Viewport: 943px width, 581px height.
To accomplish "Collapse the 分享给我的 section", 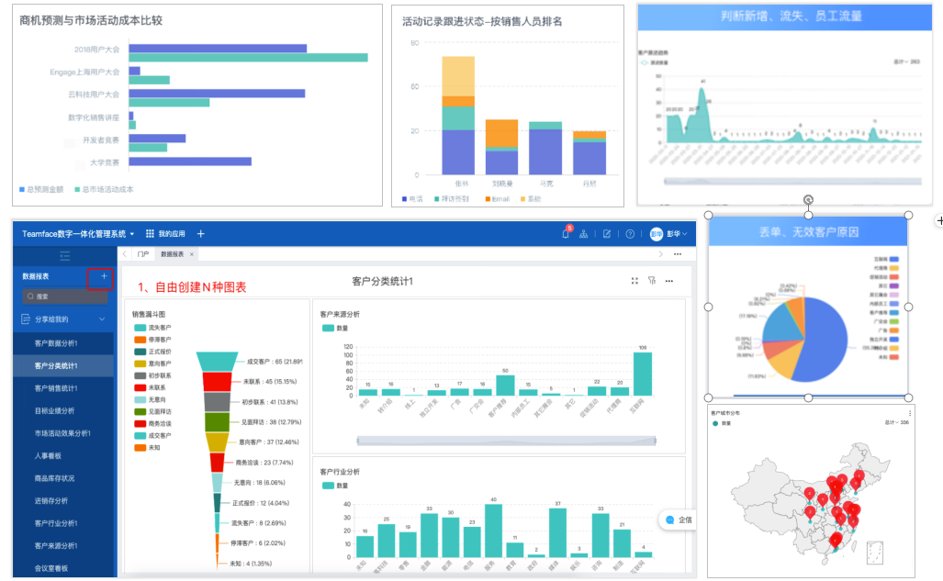I will (102, 319).
